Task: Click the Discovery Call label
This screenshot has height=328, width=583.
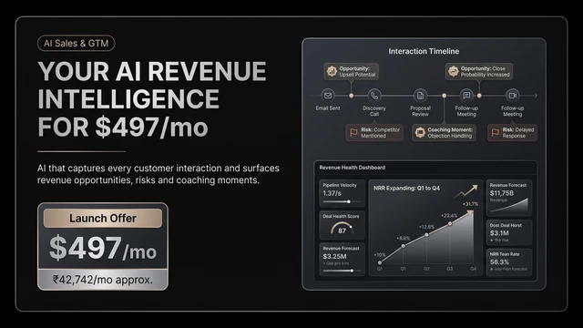Action: (374, 111)
